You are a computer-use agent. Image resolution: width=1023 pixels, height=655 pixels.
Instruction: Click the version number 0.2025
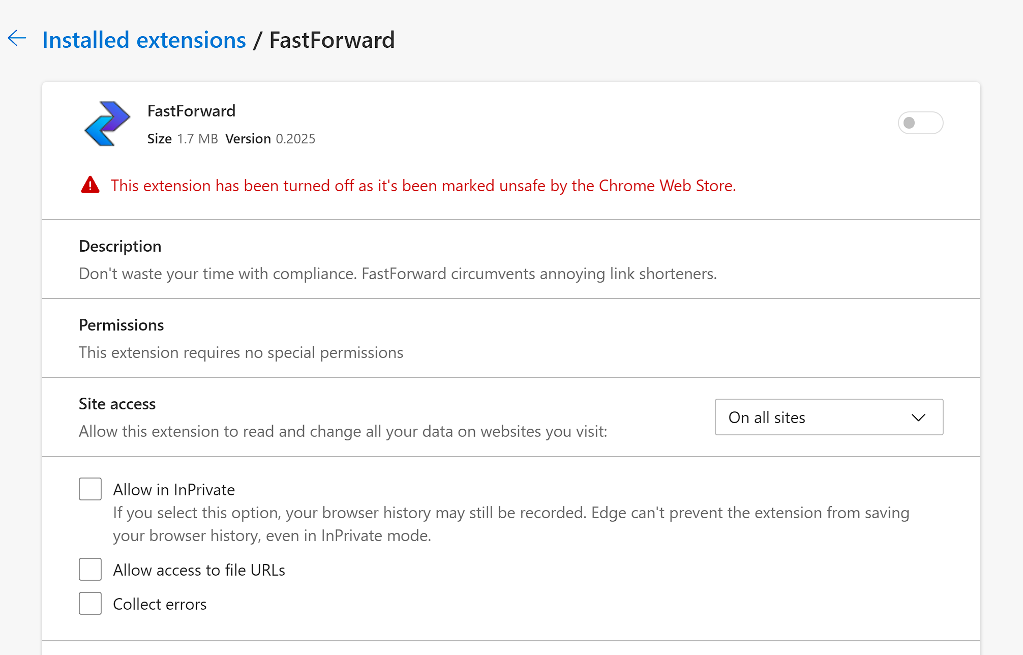coord(295,139)
